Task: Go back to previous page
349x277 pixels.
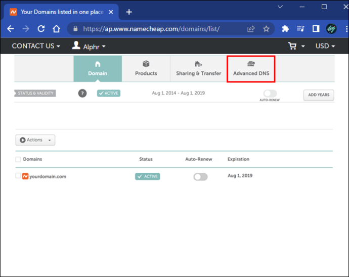Action: pos(11,29)
